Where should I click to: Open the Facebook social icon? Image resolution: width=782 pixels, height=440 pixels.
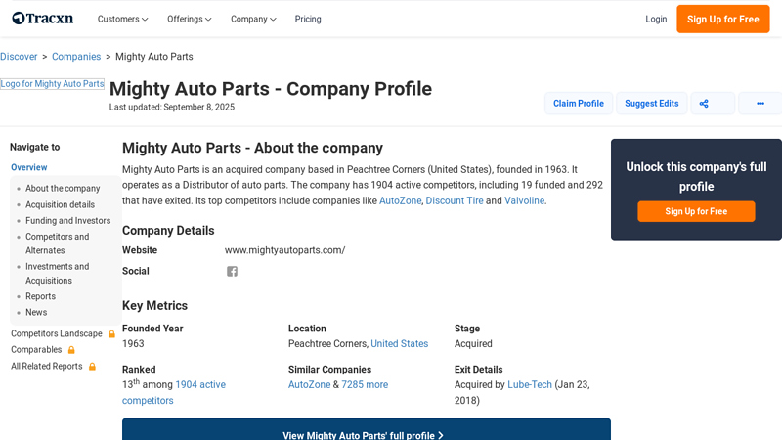pos(232,272)
